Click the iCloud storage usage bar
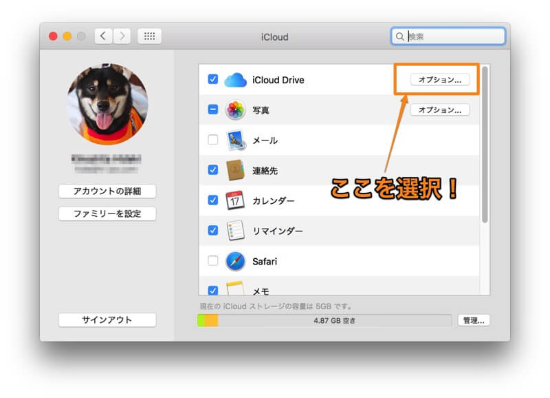 (x=324, y=320)
